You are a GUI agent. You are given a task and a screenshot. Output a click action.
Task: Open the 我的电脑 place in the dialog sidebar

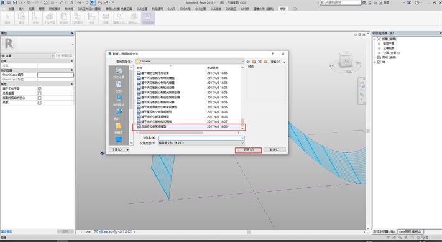coord(119,101)
